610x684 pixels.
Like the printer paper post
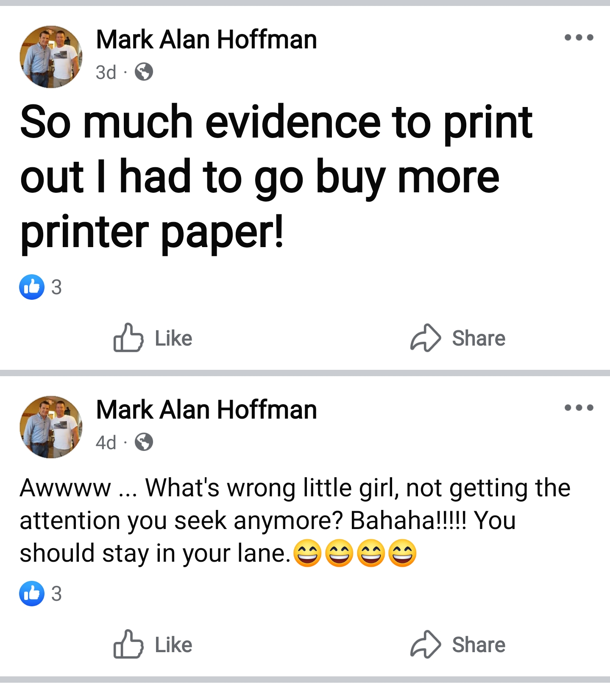click(153, 338)
